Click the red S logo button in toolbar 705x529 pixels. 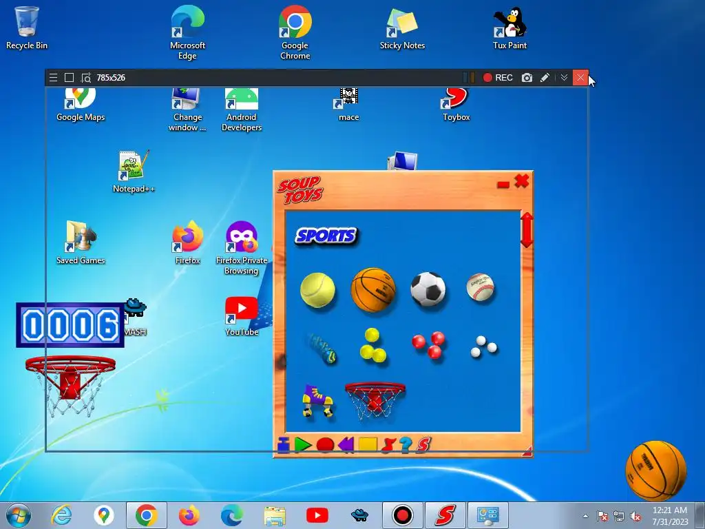(423, 445)
